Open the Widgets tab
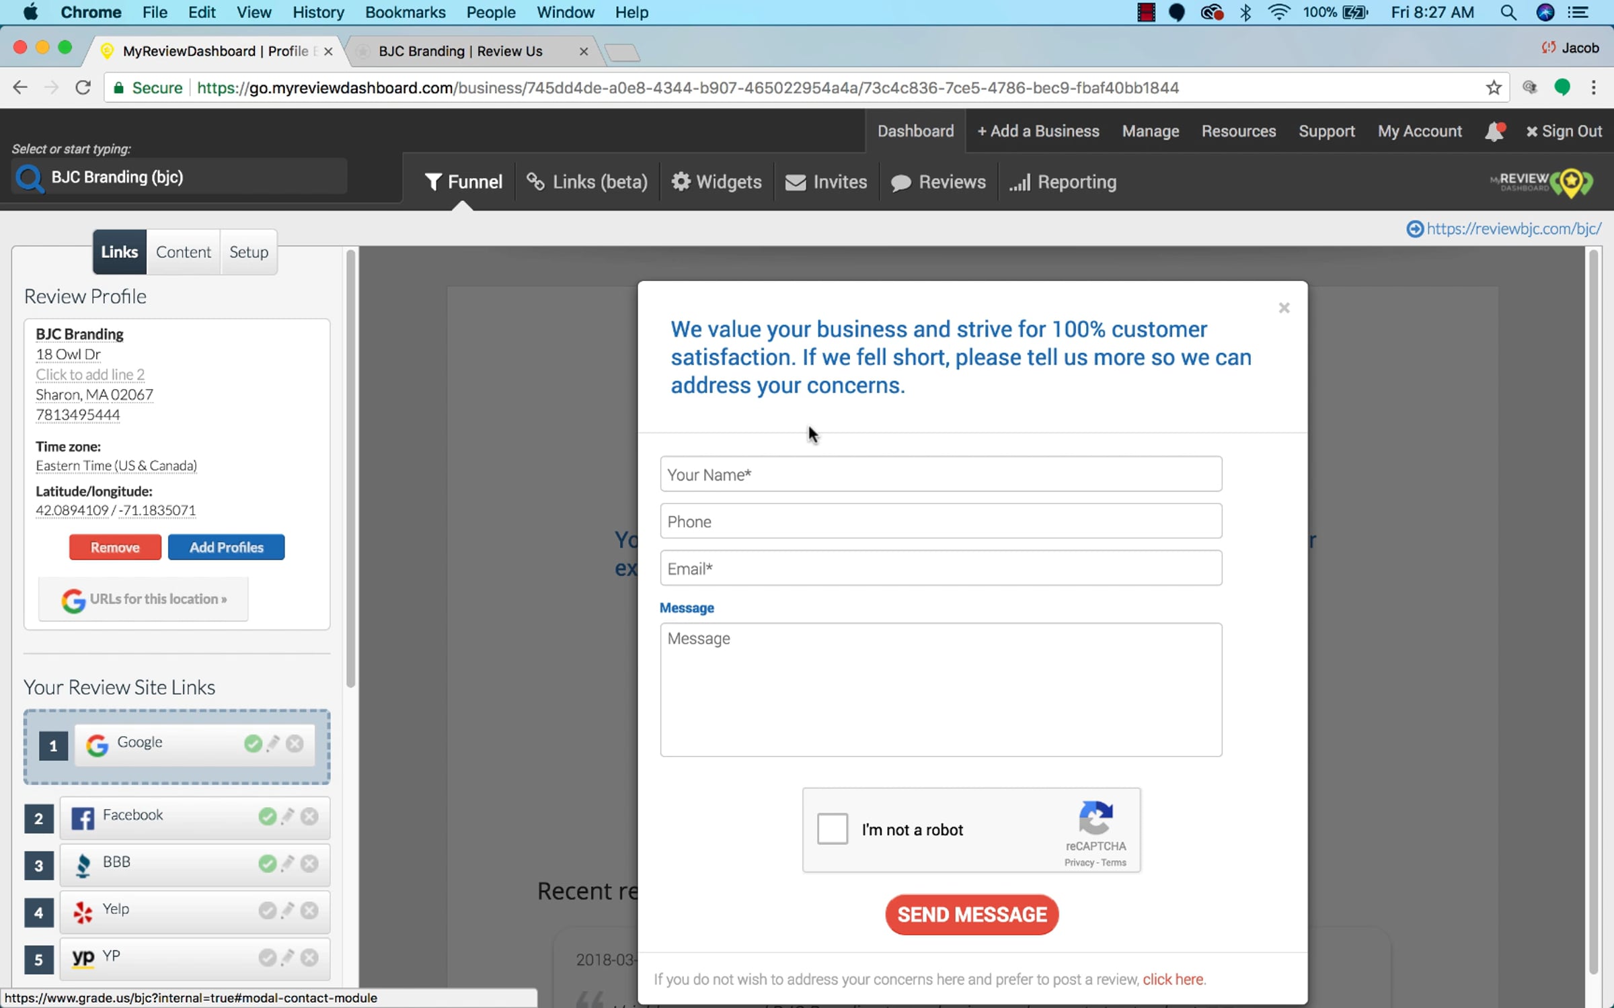The width and height of the screenshot is (1614, 1008). click(x=717, y=182)
